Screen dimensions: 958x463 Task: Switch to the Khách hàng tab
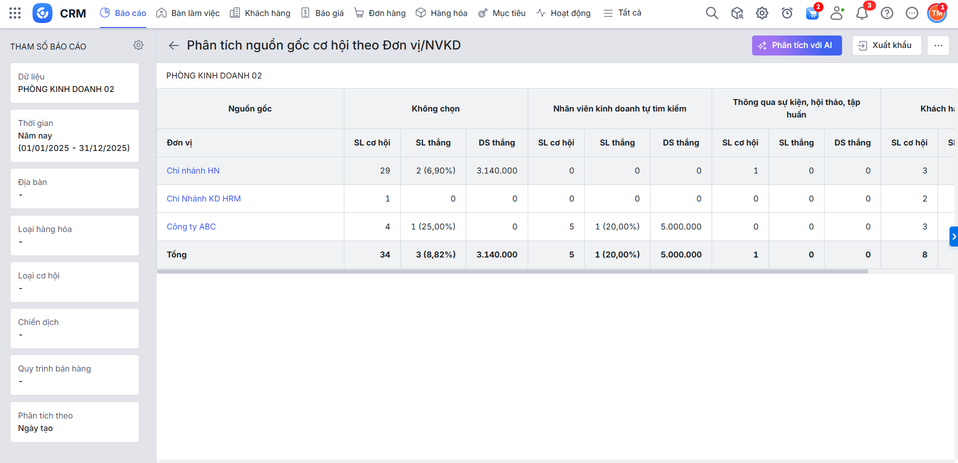click(260, 13)
